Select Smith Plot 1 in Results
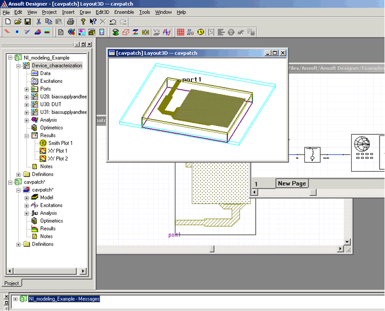Image resolution: width=385 pixels, height=311 pixels. coord(60,143)
